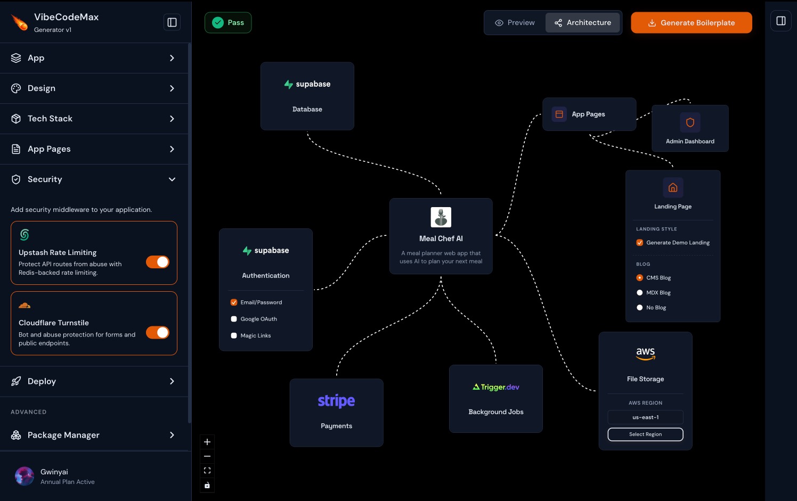Screen dimensions: 797x501
Task: Switch to the Preview tab
Action: point(515,23)
